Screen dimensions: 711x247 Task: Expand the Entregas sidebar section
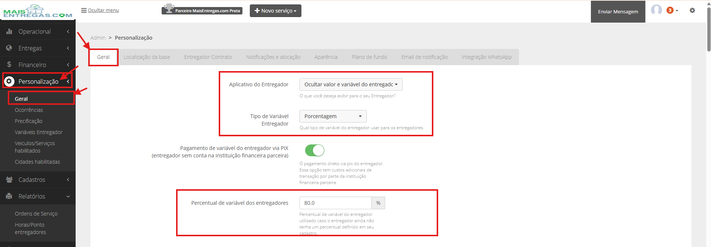[38, 48]
